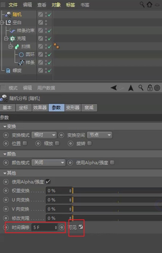Open the 变换模式 dropdown set to 相对
The width and height of the screenshot is (162, 253).
coord(44,135)
